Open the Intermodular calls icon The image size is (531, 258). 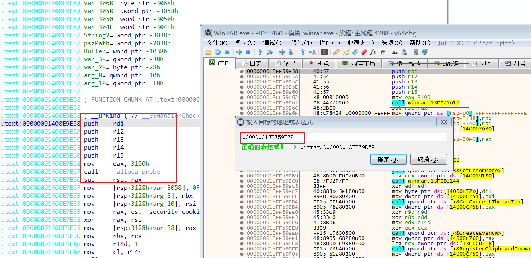click(x=404, y=52)
